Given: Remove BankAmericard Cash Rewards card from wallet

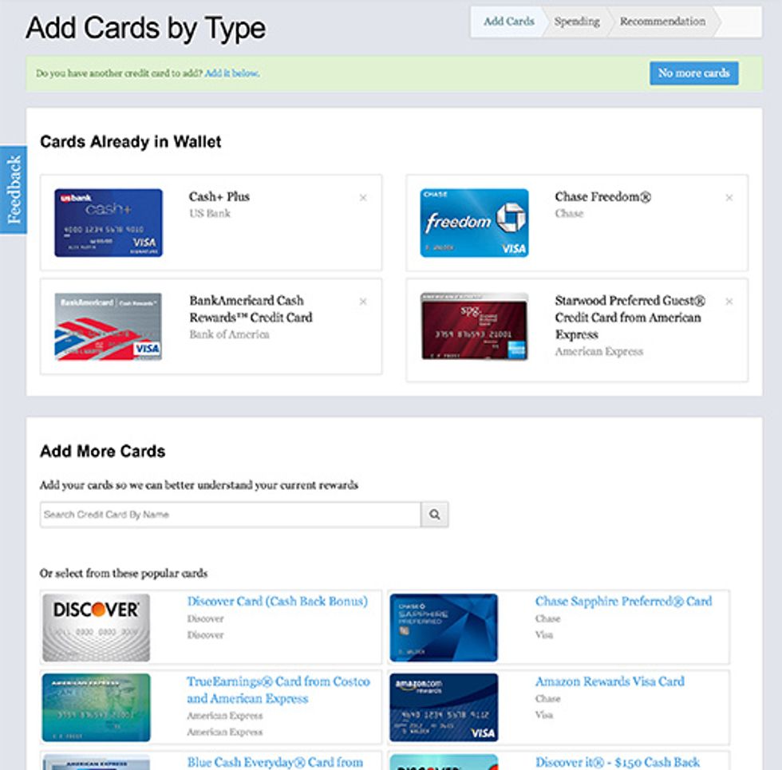Looking at the screenshot, I should [x=363, y=302].
